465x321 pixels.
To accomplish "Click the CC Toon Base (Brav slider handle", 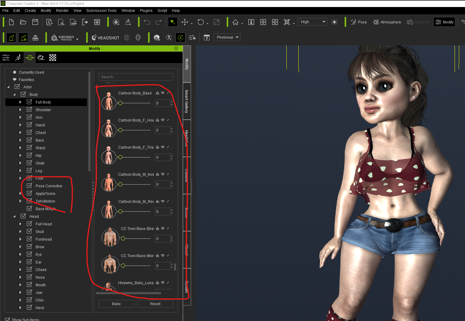I will (x=123, y=238).
